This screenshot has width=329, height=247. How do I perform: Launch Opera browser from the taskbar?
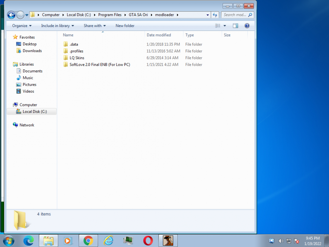click(x=148, y=241)
